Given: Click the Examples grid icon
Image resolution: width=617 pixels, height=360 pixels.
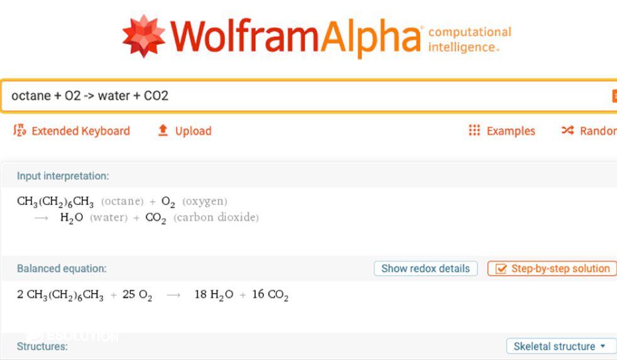Looking at the screenshot, I should (x=474, y=131).
